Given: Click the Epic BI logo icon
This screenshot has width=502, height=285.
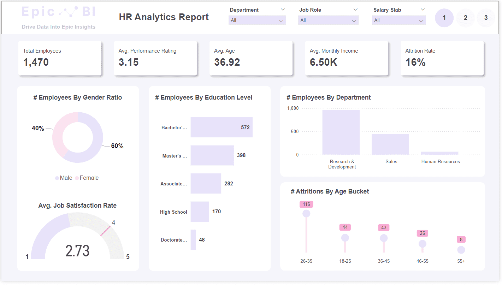Looking at the screenshot, I should [x=69, y=12].
